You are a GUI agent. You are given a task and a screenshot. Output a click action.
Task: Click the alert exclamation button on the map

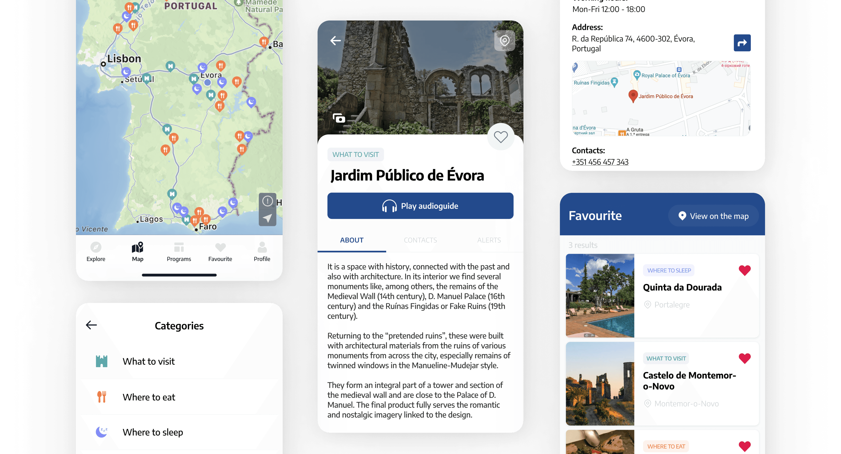pos(267,201)
